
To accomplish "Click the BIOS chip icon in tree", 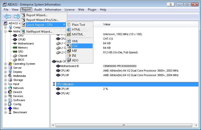I will pyautogui.click(x=15, y=60).
